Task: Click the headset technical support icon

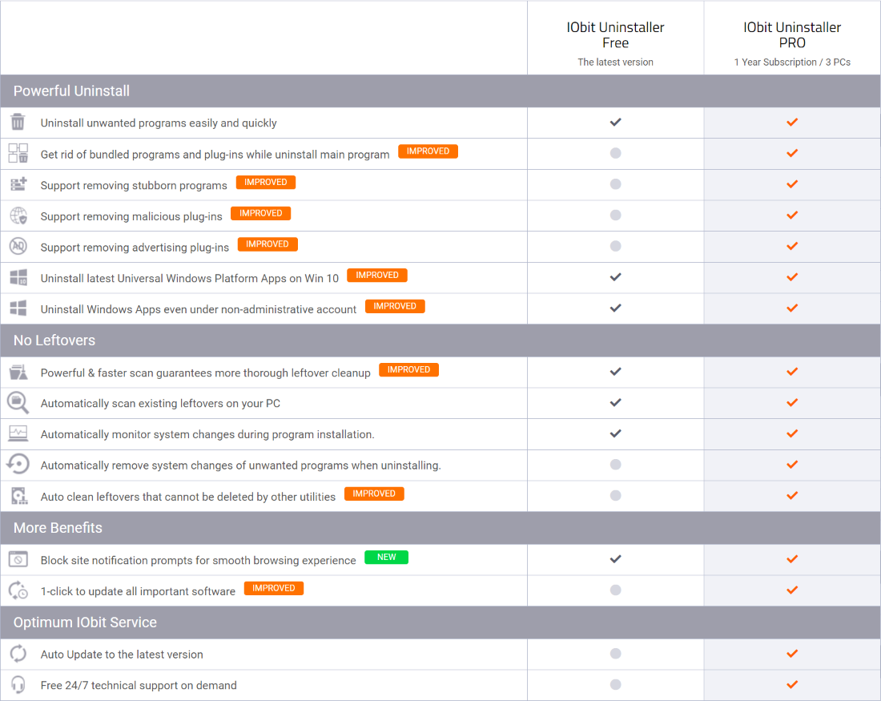Action: tap(18, 685)
